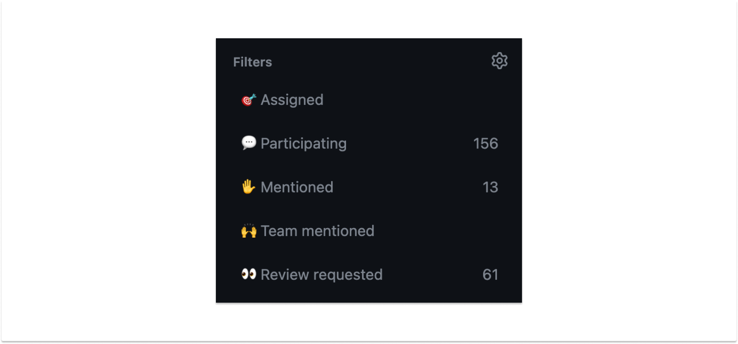Screen dimensions: 738x344
Task: Click the 156 count next to Participating
Action: [485, 143]
